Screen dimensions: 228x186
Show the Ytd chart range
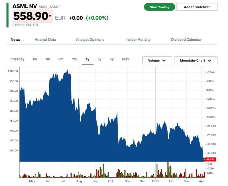click(x=74, y=59)
